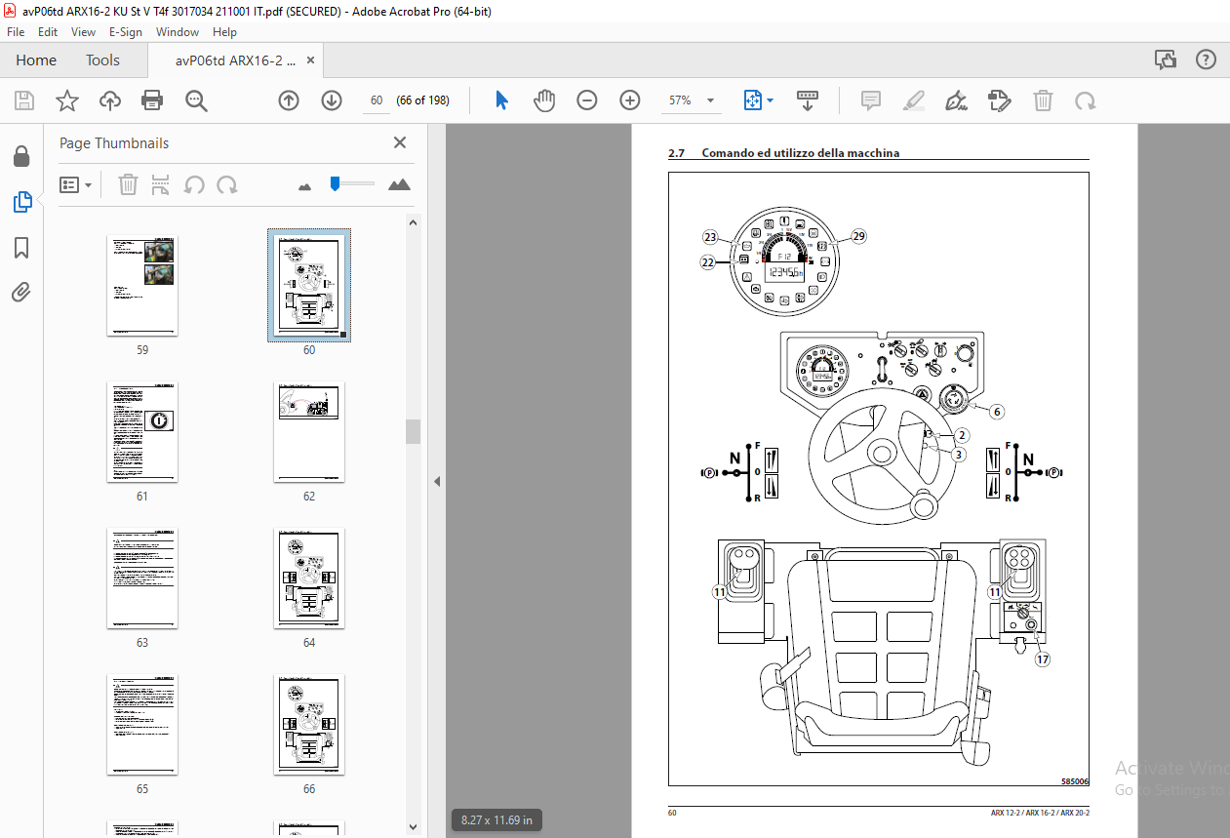Open the Sign document pen tool
The width and height of the screenshot is (1230, 838).
(957, 100)
